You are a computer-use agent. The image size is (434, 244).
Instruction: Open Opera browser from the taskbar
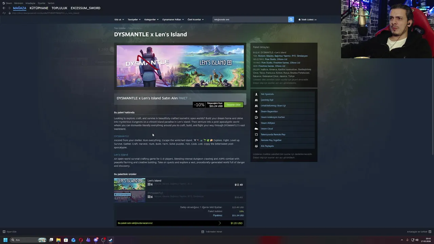[81, 240]
